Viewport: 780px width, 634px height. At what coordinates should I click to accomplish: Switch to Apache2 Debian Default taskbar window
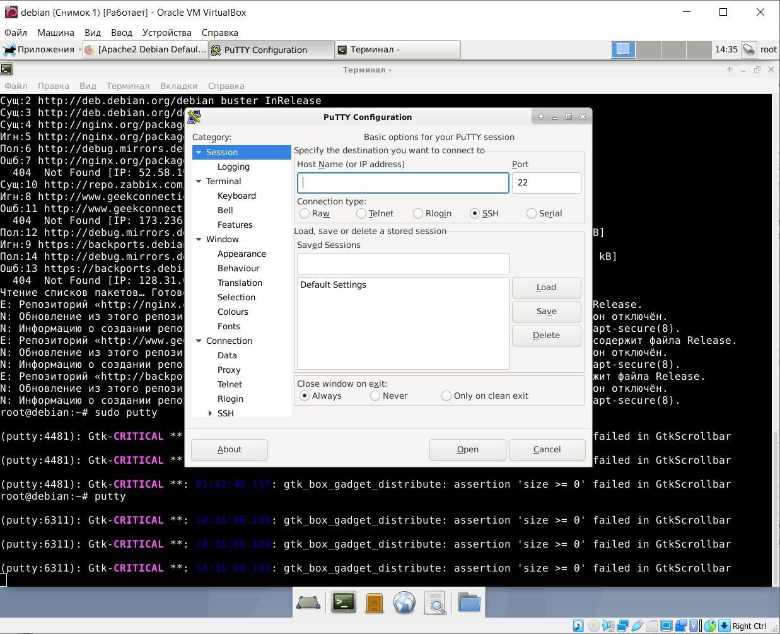(146, 49)
